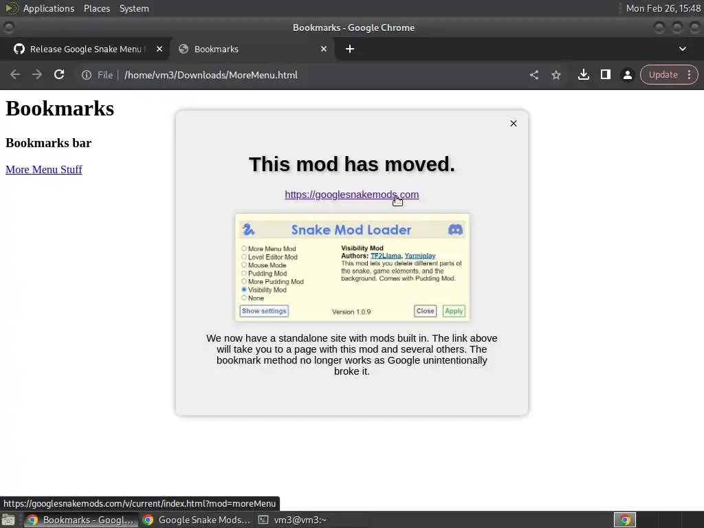View site information icon beside File

pos(86,75)
